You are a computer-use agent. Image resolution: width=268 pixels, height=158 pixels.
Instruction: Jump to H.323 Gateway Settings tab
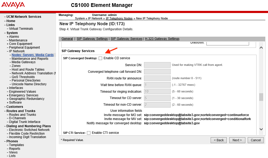click(162, 39)
